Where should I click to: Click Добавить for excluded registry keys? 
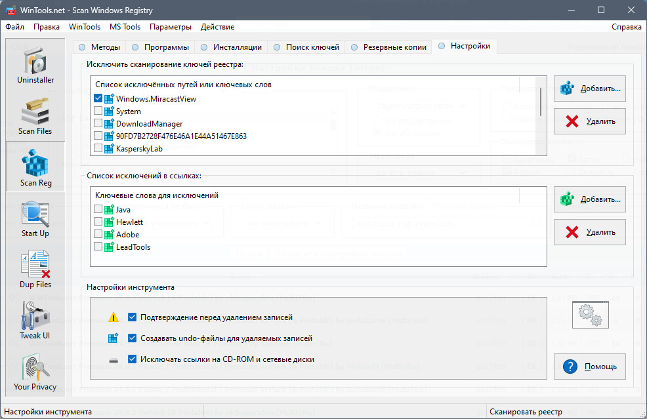click(x=590, y=89)
